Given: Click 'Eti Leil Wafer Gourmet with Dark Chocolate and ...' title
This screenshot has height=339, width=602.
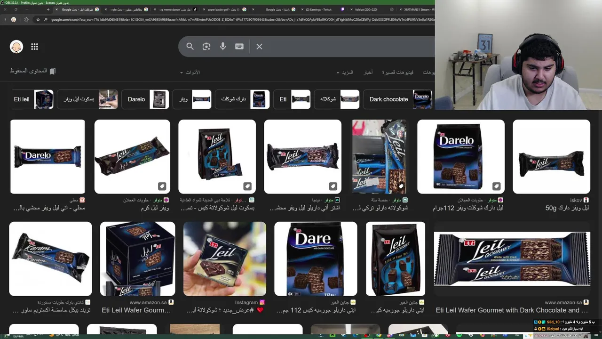Looking at the screenshot, I should click(x=512, y=310).
